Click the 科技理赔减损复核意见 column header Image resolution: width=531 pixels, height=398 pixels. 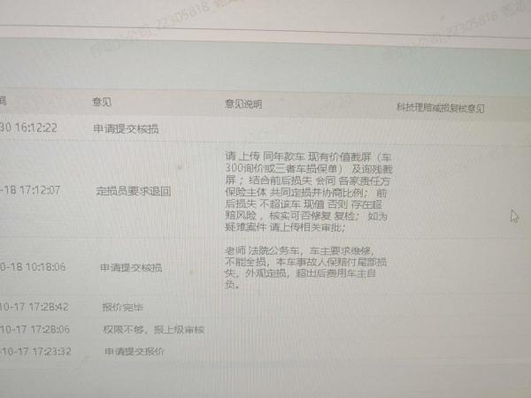(441, 108)
